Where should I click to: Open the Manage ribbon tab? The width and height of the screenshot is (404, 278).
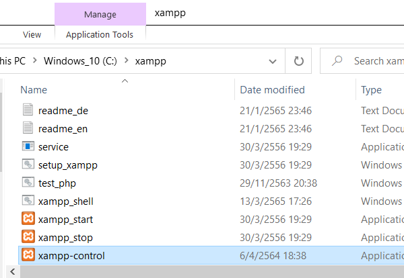(100, 14)
